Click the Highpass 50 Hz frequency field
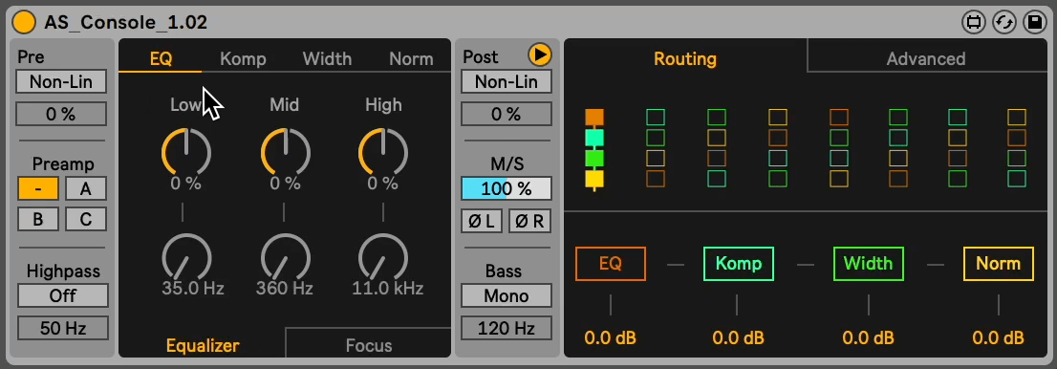1057x369 pixels. click(x=62, y=328)
